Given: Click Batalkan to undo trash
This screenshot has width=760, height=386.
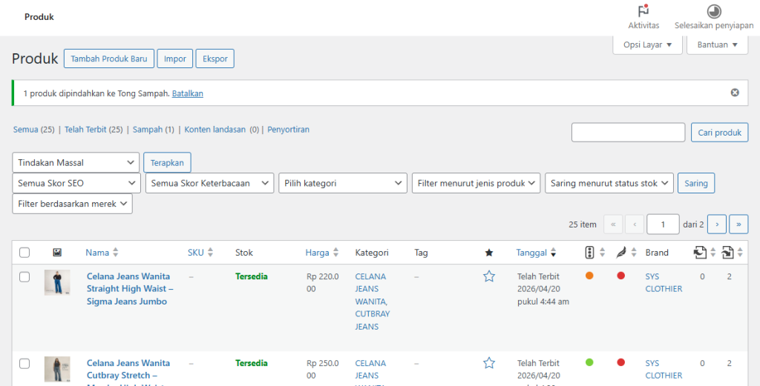Looking at the screenshot, I should click(188, 93).
